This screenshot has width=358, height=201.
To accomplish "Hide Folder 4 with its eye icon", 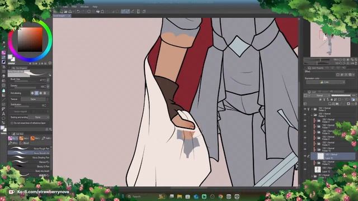I will [x=305, y=121].
